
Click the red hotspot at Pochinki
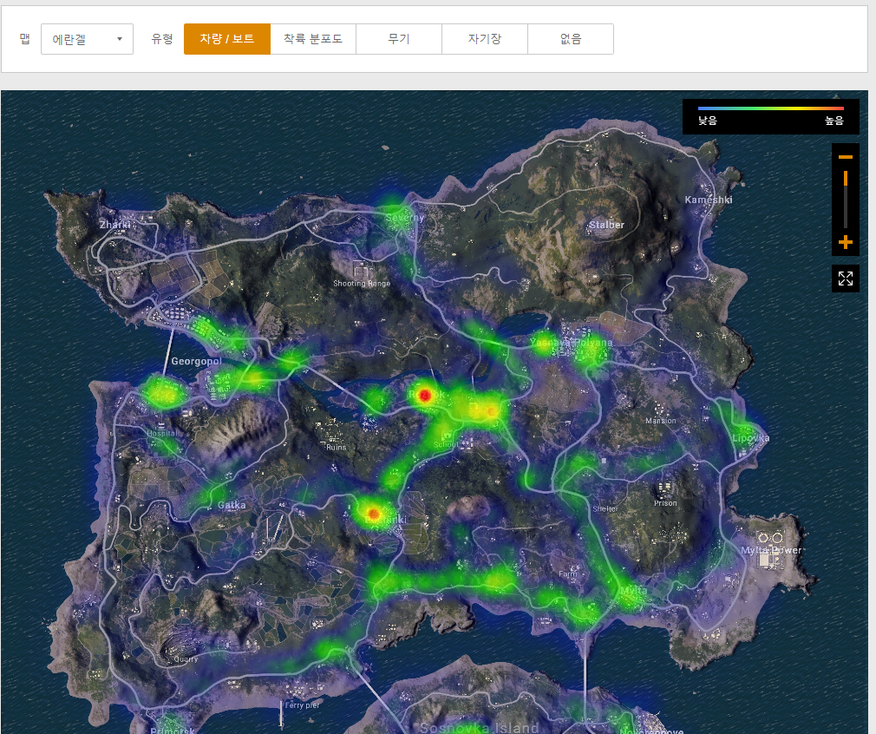(x=374, y=514)
